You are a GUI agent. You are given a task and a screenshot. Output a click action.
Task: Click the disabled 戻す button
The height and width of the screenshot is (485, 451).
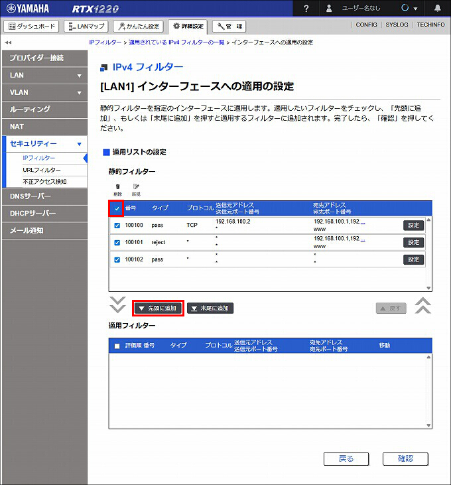point(391,308)
